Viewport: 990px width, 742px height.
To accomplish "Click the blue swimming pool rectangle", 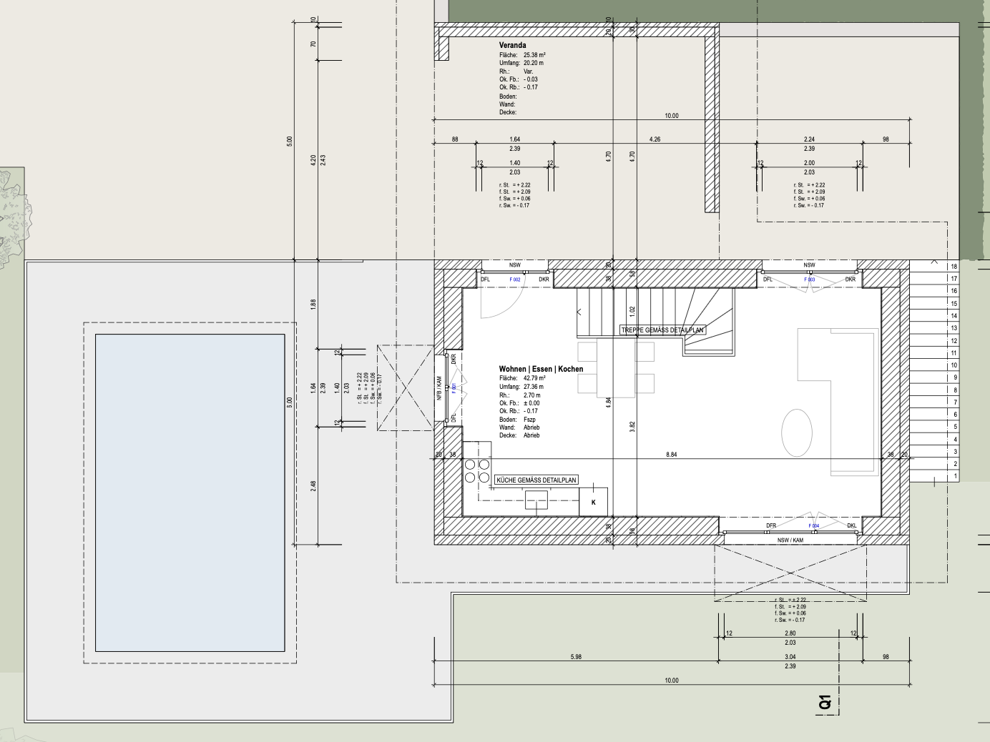I will tap(190, 493).
